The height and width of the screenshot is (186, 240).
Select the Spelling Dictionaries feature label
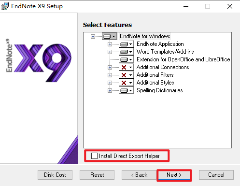tap(160, 90)
